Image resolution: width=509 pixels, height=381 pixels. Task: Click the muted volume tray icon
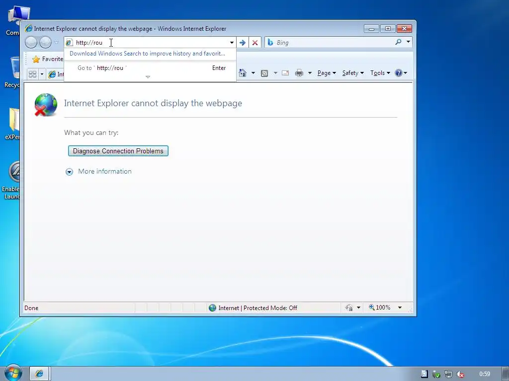[x=460, y=374]
